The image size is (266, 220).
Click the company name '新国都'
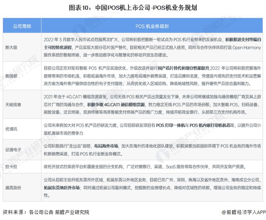pos(11,76)
